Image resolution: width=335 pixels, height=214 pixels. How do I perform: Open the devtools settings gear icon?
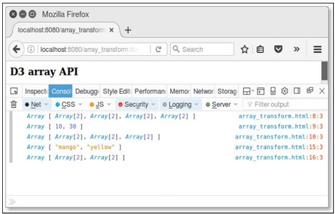click(x=284, y=91)
